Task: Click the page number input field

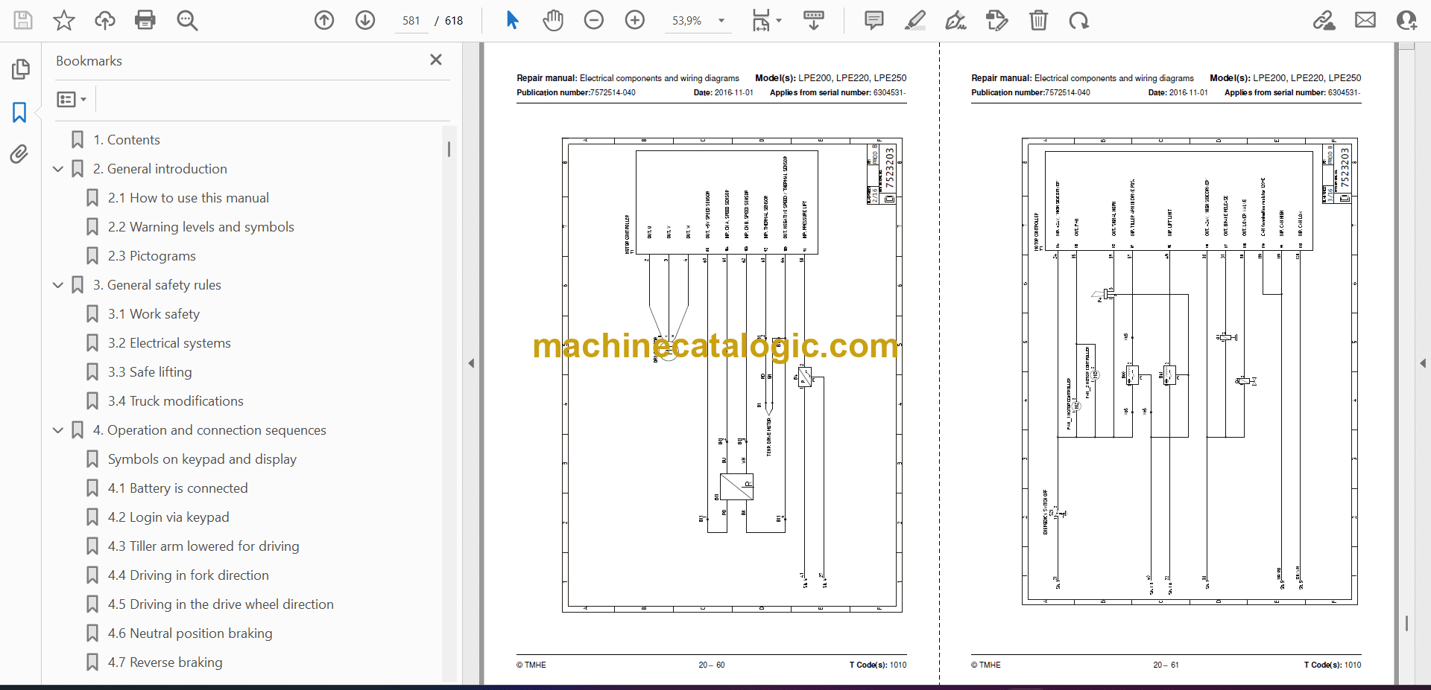Action: point(411,21)
